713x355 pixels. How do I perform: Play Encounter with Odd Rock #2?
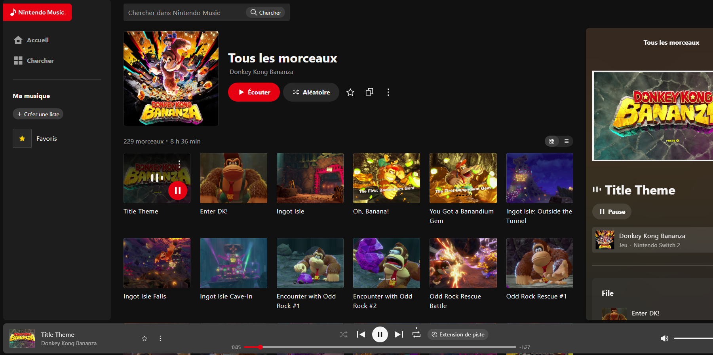386,263
